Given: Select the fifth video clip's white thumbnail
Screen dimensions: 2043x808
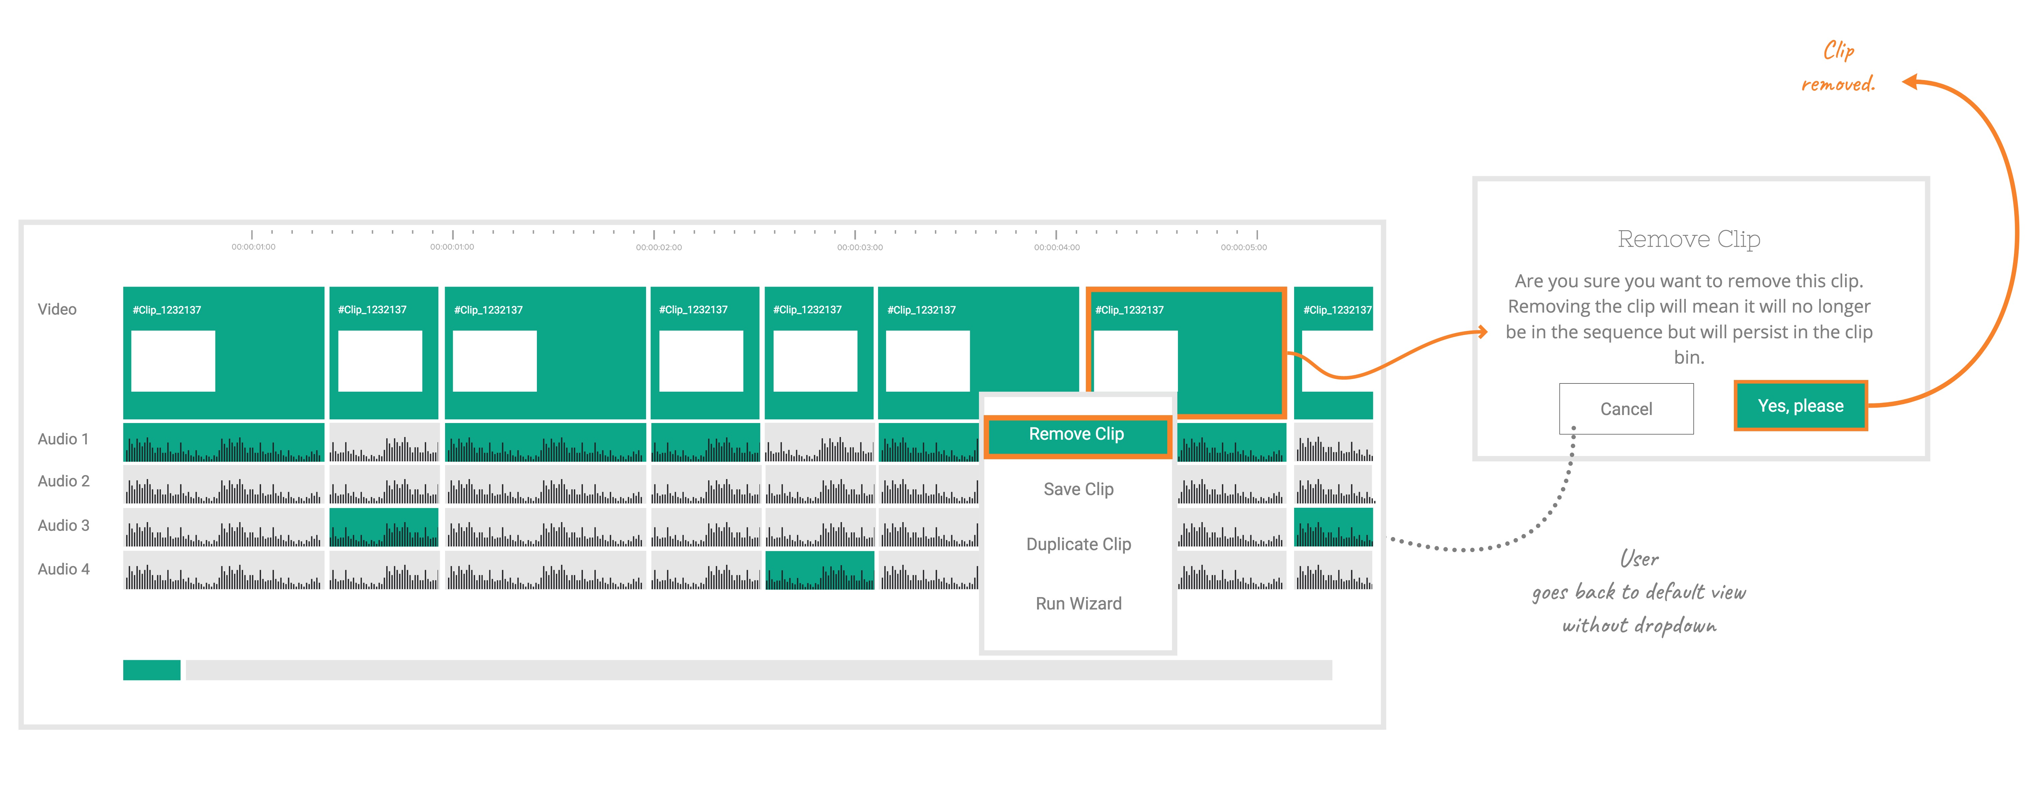Looking at the screenshot, I should (x=815, y=361).
